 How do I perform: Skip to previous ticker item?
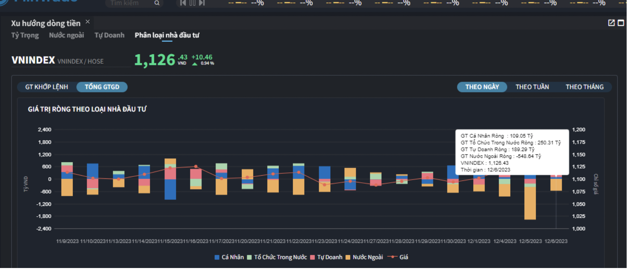[x=183, y=3]
